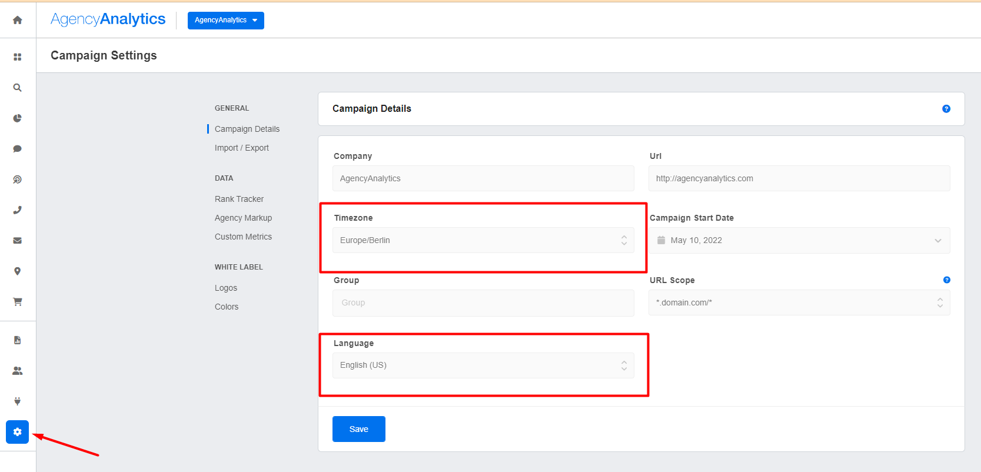Open the phone call tracking icon
This screenshot has width=981, height=472.
(18, 210)
